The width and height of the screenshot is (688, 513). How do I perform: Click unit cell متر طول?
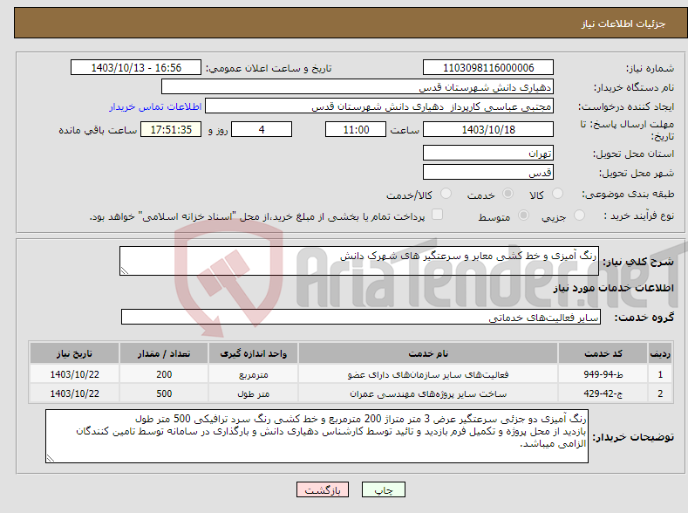253,394
